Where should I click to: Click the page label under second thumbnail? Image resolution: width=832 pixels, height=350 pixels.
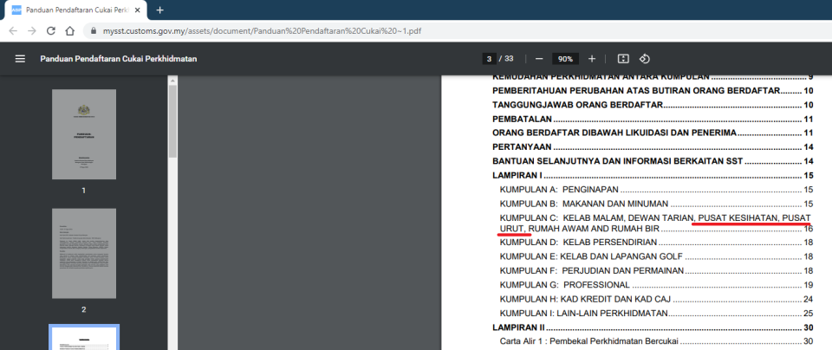[x=84, y=309]
